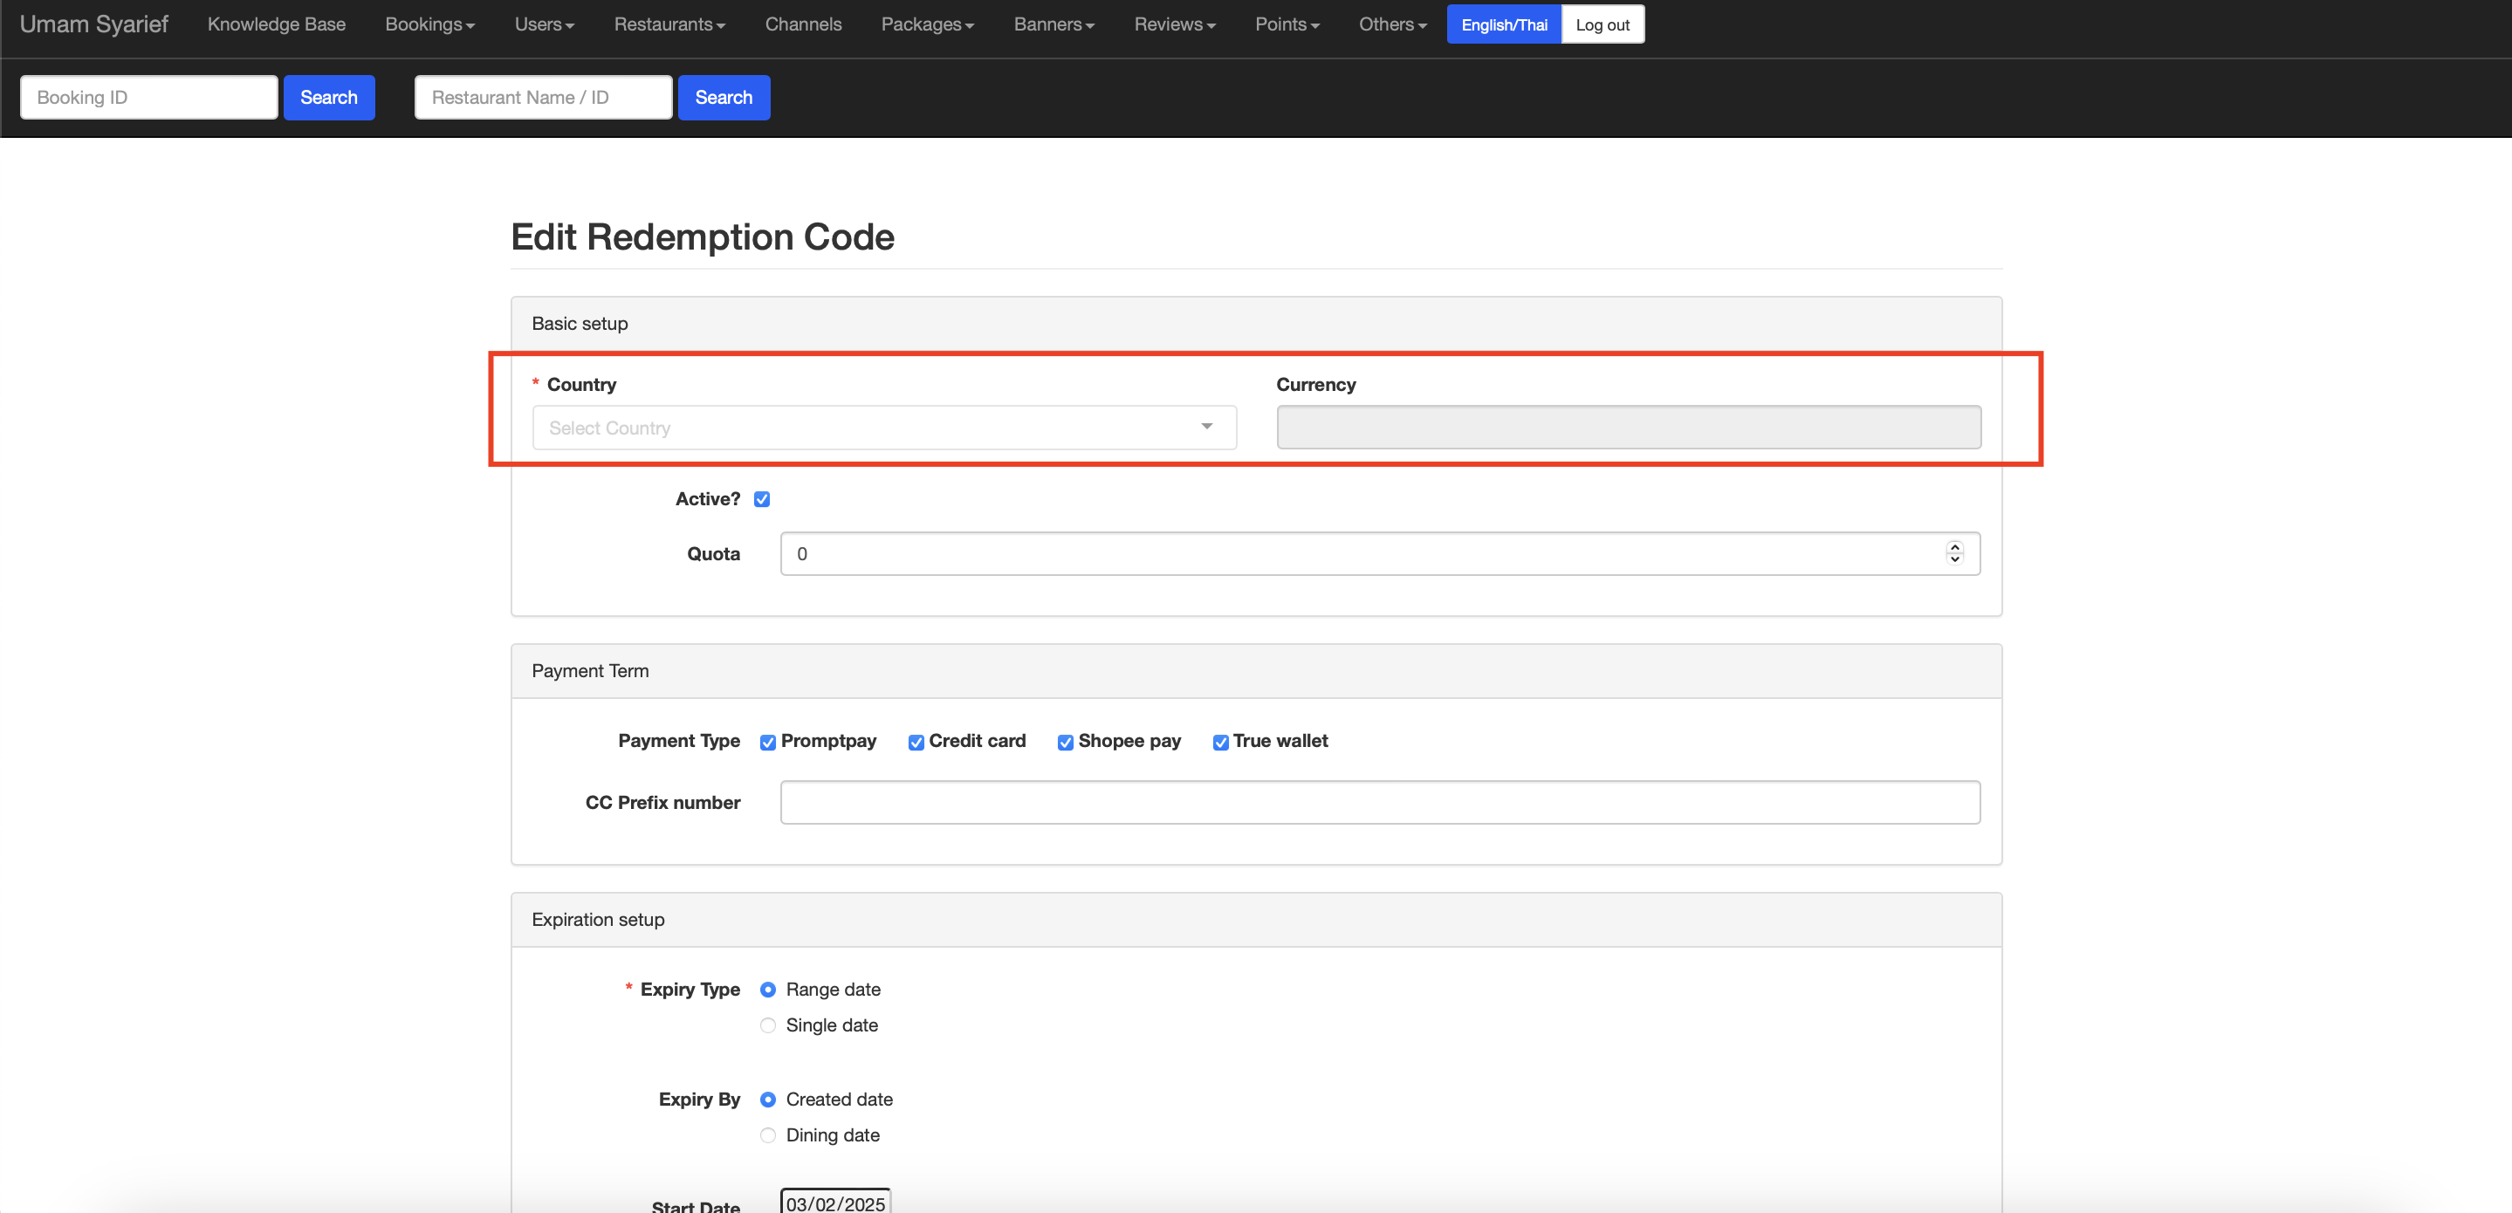The height and width of the screenshot is (1213, 2512).
Task: Uncheck True wallet payment option
Action: pos(1220,742)
